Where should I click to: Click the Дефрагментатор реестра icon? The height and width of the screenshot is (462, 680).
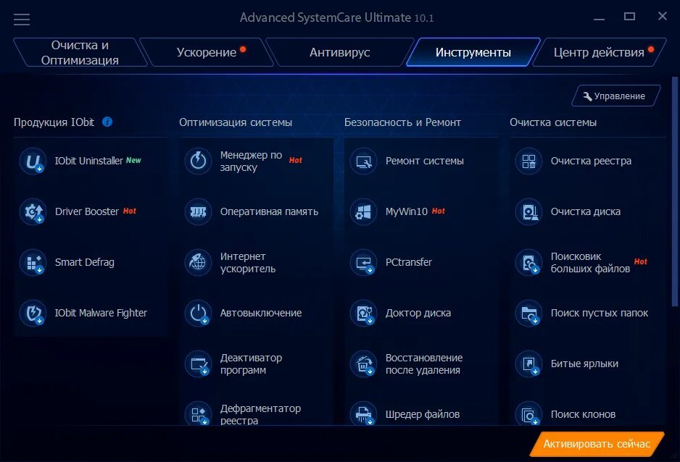(198, 413)
